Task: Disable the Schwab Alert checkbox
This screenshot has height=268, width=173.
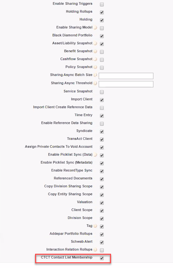Action: pos(102,242)
